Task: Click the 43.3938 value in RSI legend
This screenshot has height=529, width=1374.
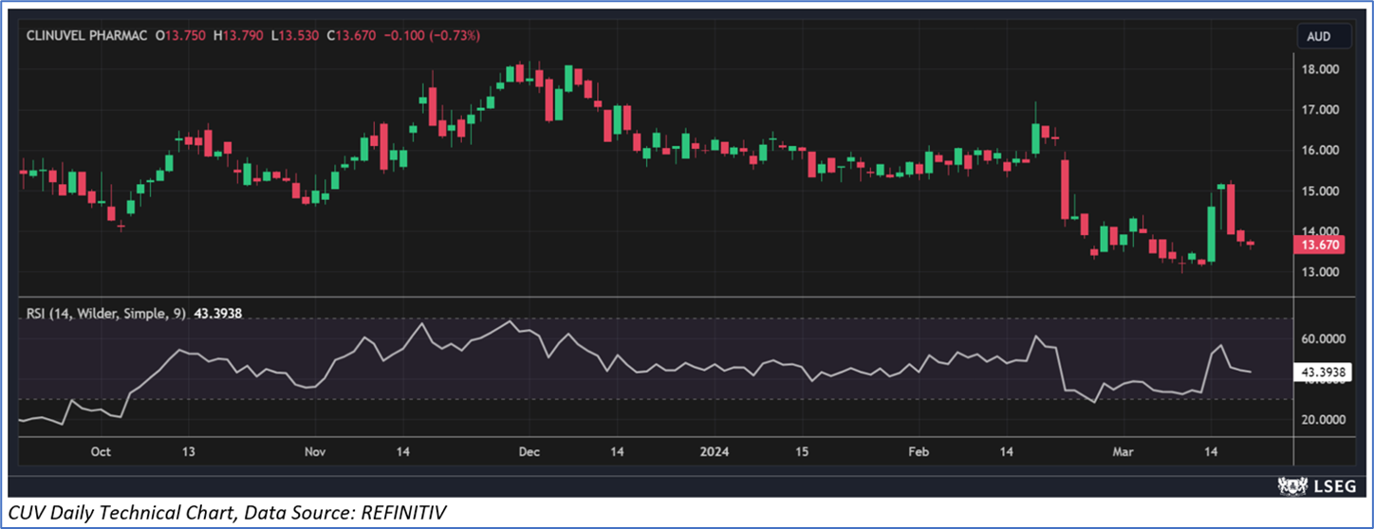Action: tap(218, 312)
